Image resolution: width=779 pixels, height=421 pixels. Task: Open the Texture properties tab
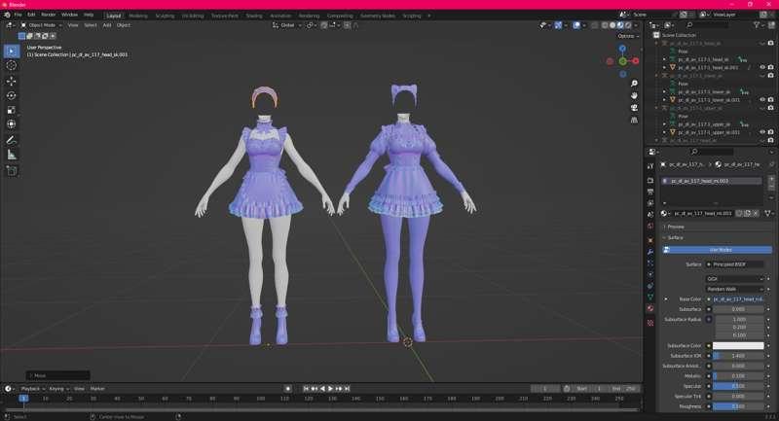pos(650,323)
